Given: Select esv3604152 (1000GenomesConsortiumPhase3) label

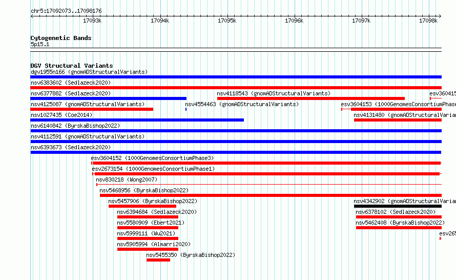Looking at the screenshot, I should click(152, 158).
